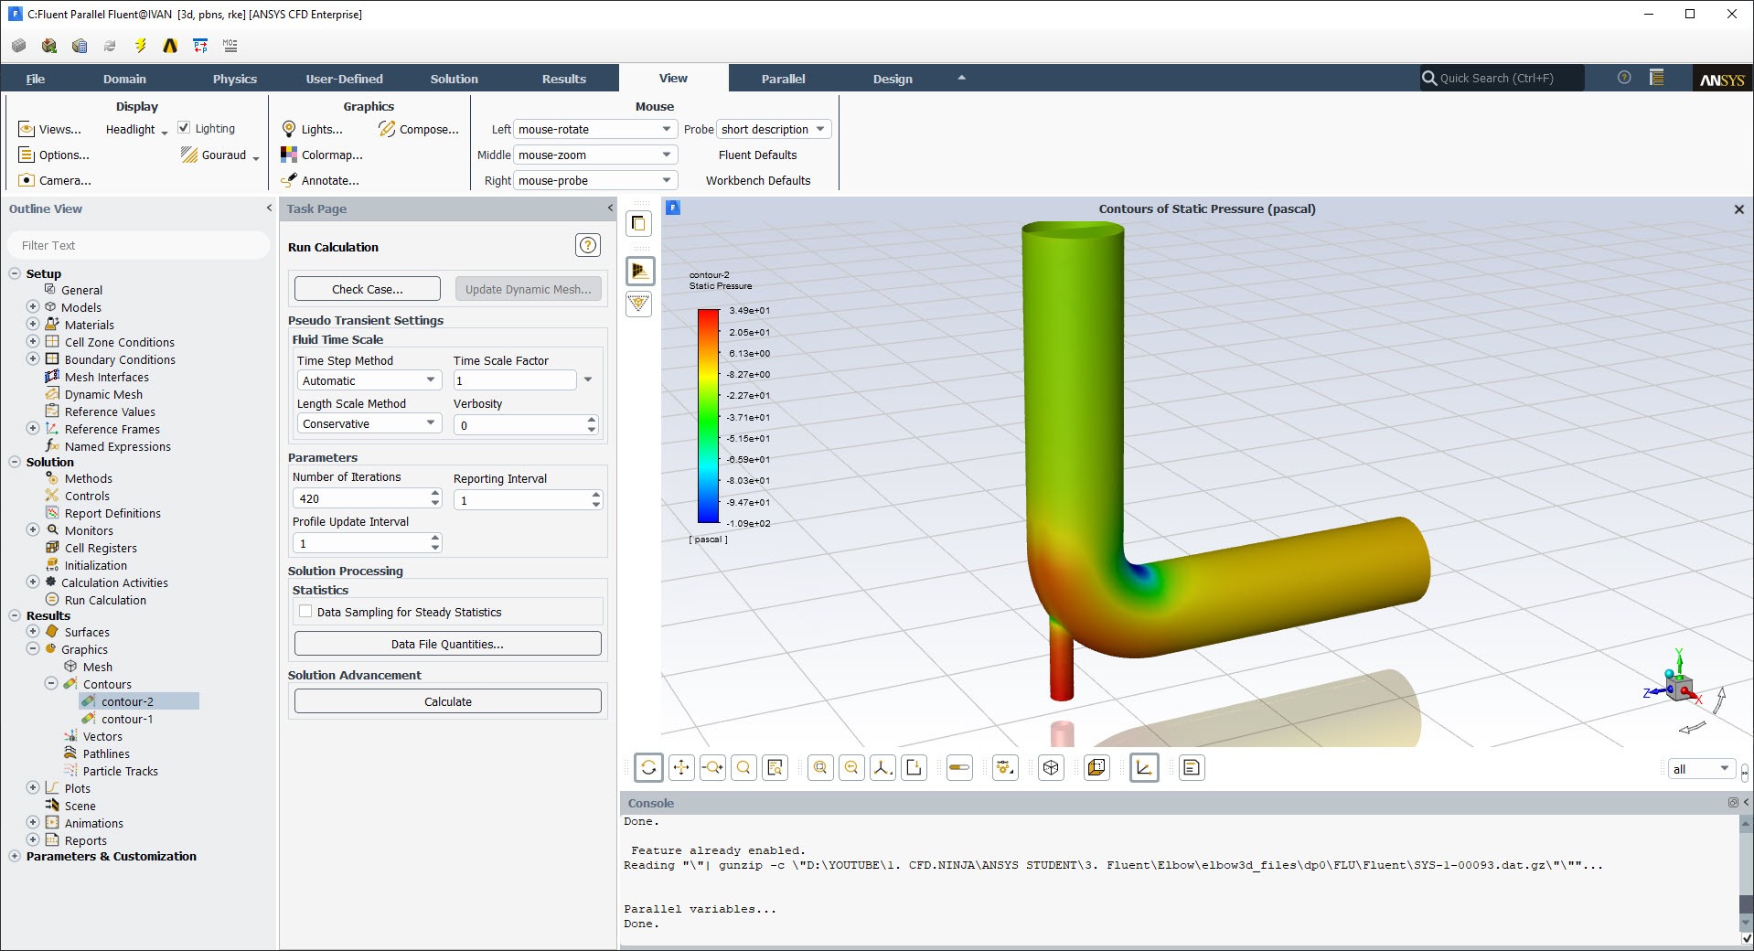The image size is (1754, 951).
Task: Click the colormap ruler icon
Action: tap(959, 768)
